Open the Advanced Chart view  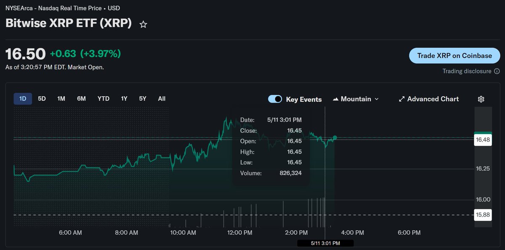pyautogui.click(x=429, y=99)
